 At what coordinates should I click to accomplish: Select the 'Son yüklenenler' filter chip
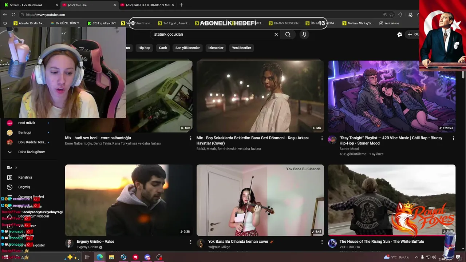pyautogui.click(x=187, y=48)
